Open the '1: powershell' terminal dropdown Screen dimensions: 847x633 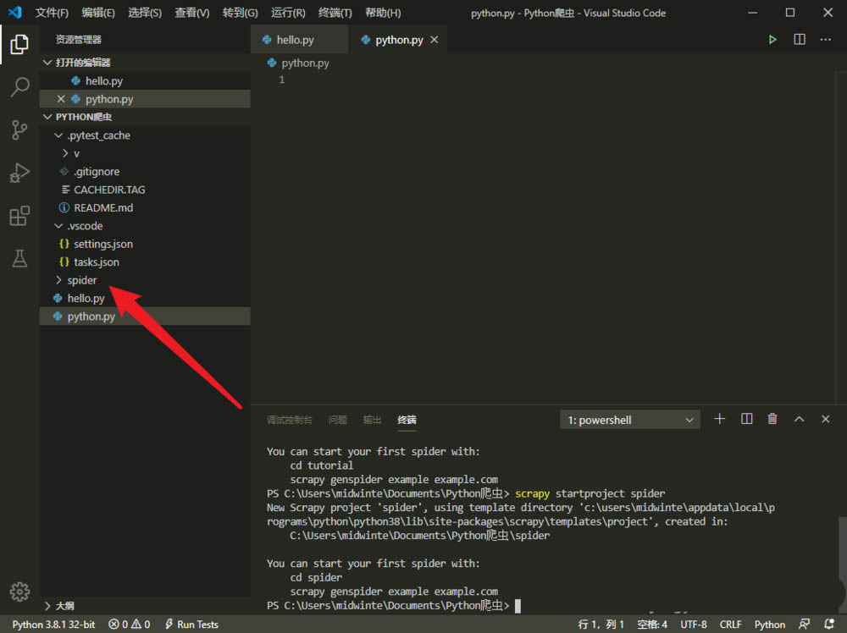(629, 419)
